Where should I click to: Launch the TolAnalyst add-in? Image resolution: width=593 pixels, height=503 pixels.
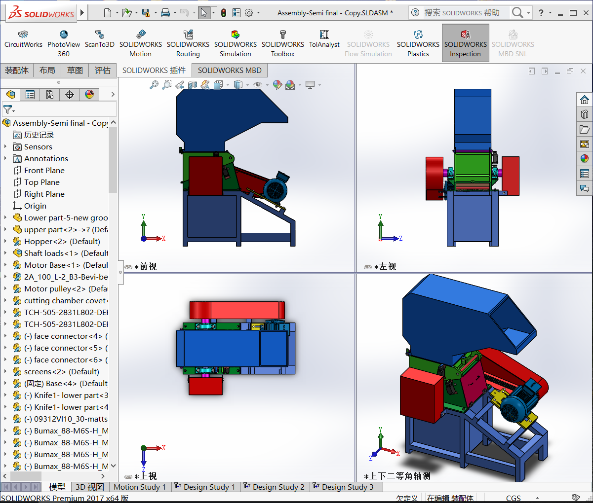point(324,39)
